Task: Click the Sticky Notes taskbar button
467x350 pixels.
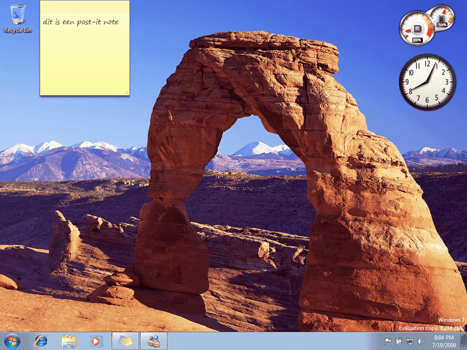Action: click(125, 340)
